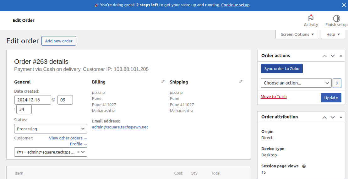Move Order attribution panel up

324,117
